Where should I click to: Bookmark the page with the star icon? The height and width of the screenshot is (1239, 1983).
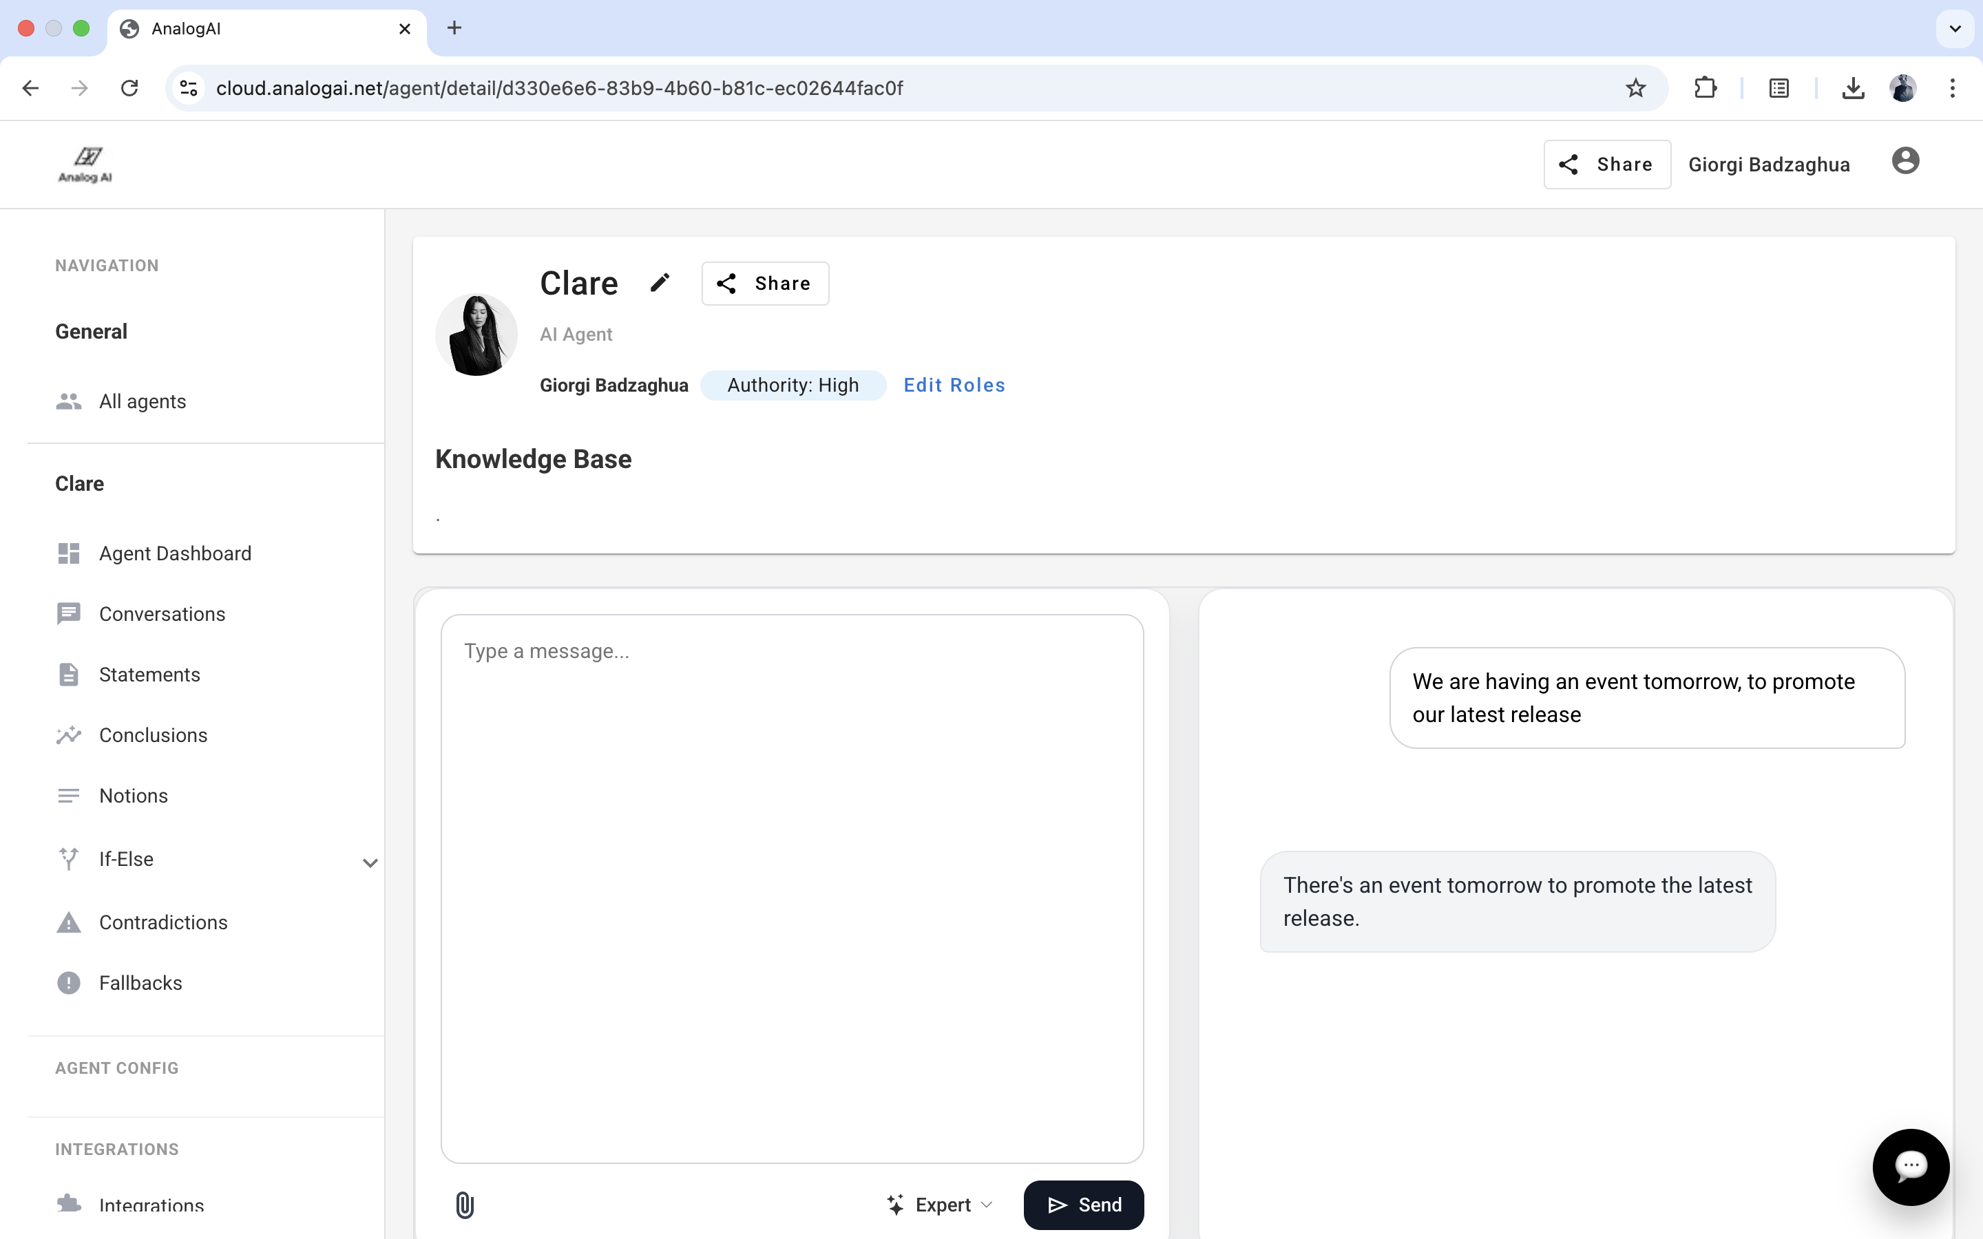[1635, 87]
